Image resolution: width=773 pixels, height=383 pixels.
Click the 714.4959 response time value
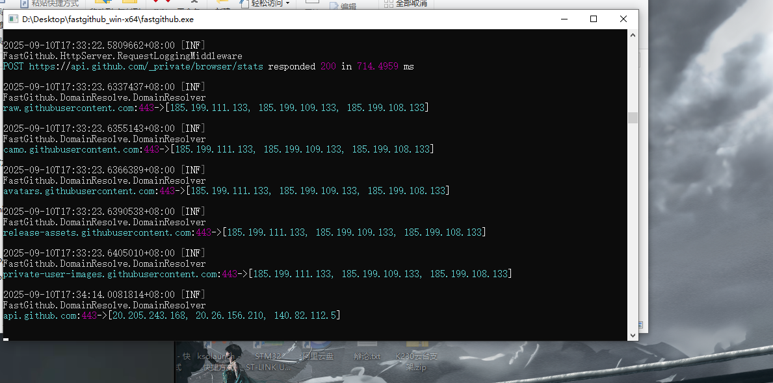tap(378, 66)
